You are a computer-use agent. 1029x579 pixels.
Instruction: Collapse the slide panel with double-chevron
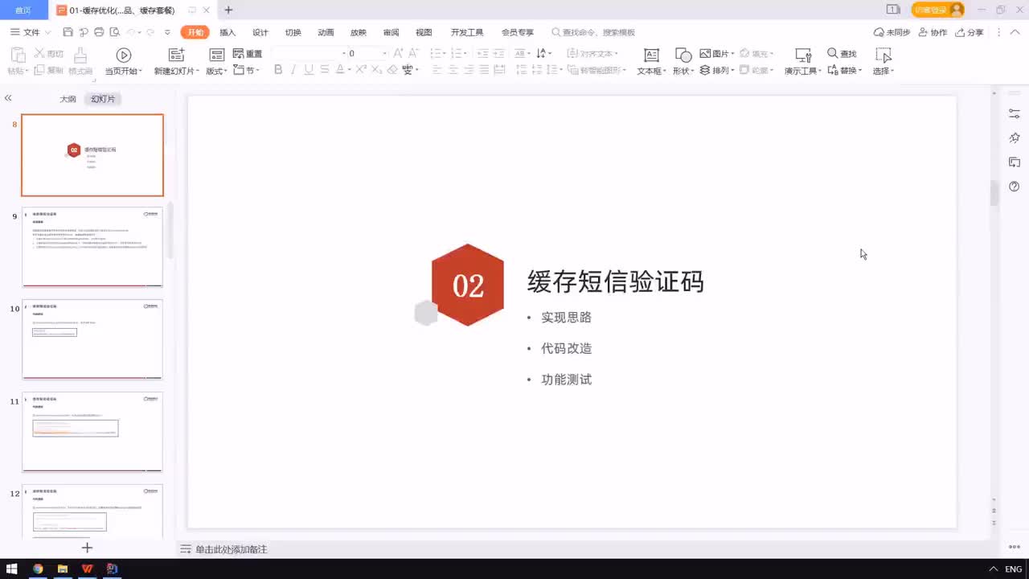(8, 98)
